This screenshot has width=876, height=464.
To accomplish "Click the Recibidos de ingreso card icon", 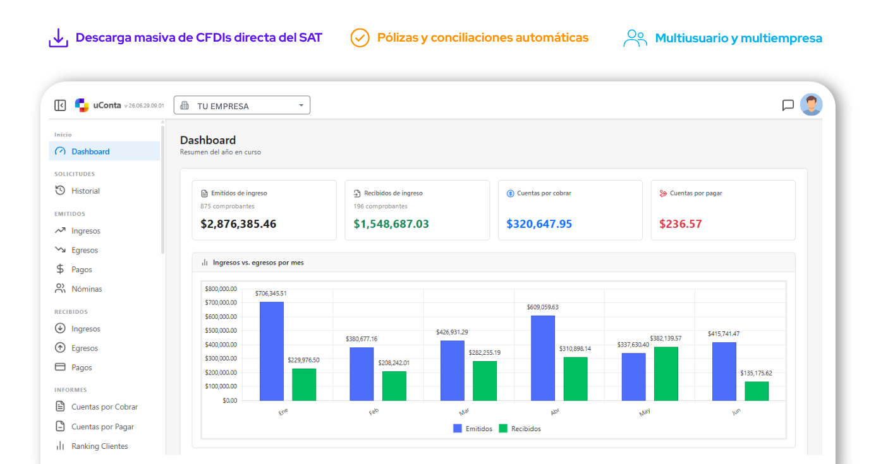I will click(357, 193).
